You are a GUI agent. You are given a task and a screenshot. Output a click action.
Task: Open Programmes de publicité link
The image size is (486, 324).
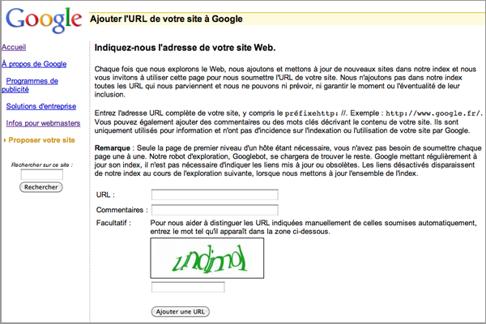coord(30,85)
